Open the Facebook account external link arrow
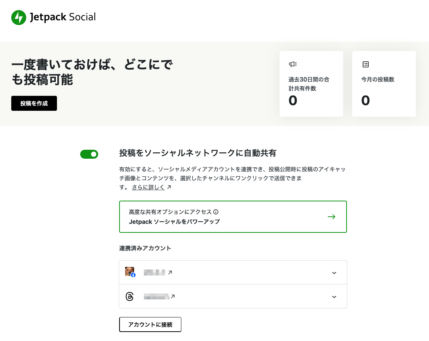The image size is (429, 341). (170, 273)
